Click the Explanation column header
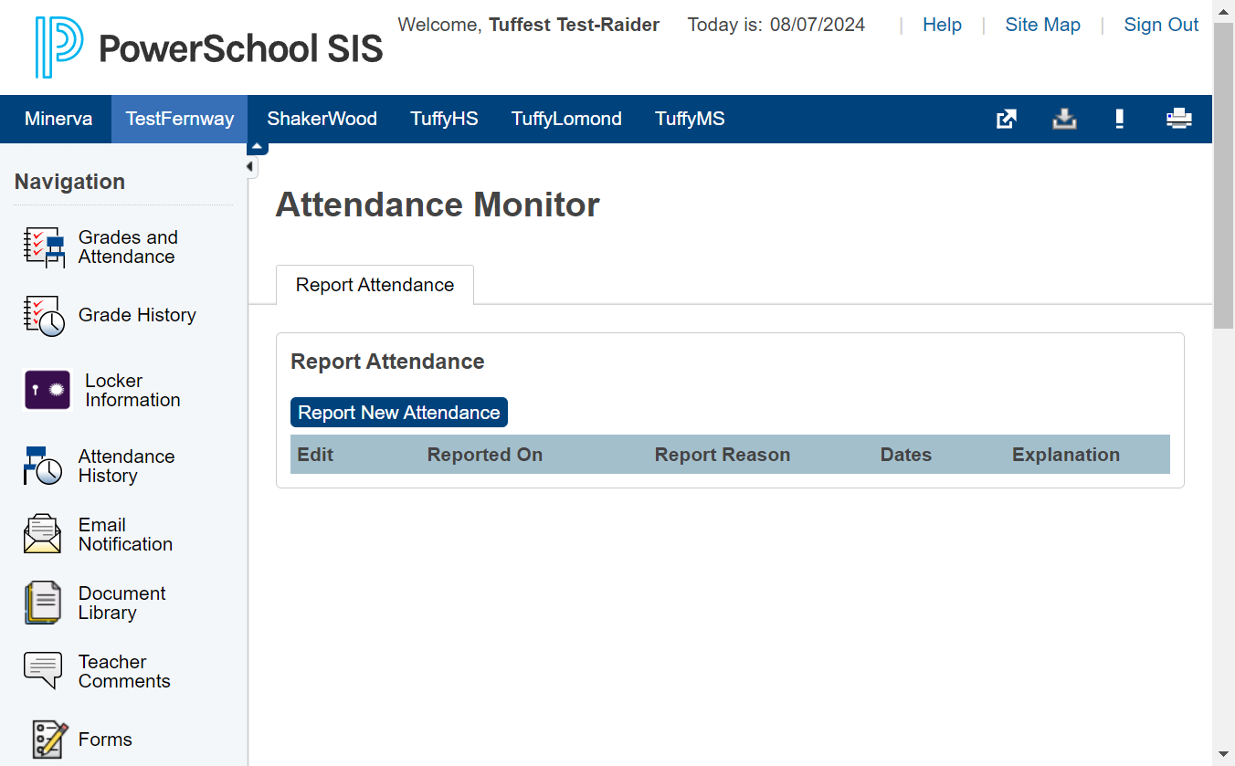The image size is (1235, 766). click(x=1066, y=455)
